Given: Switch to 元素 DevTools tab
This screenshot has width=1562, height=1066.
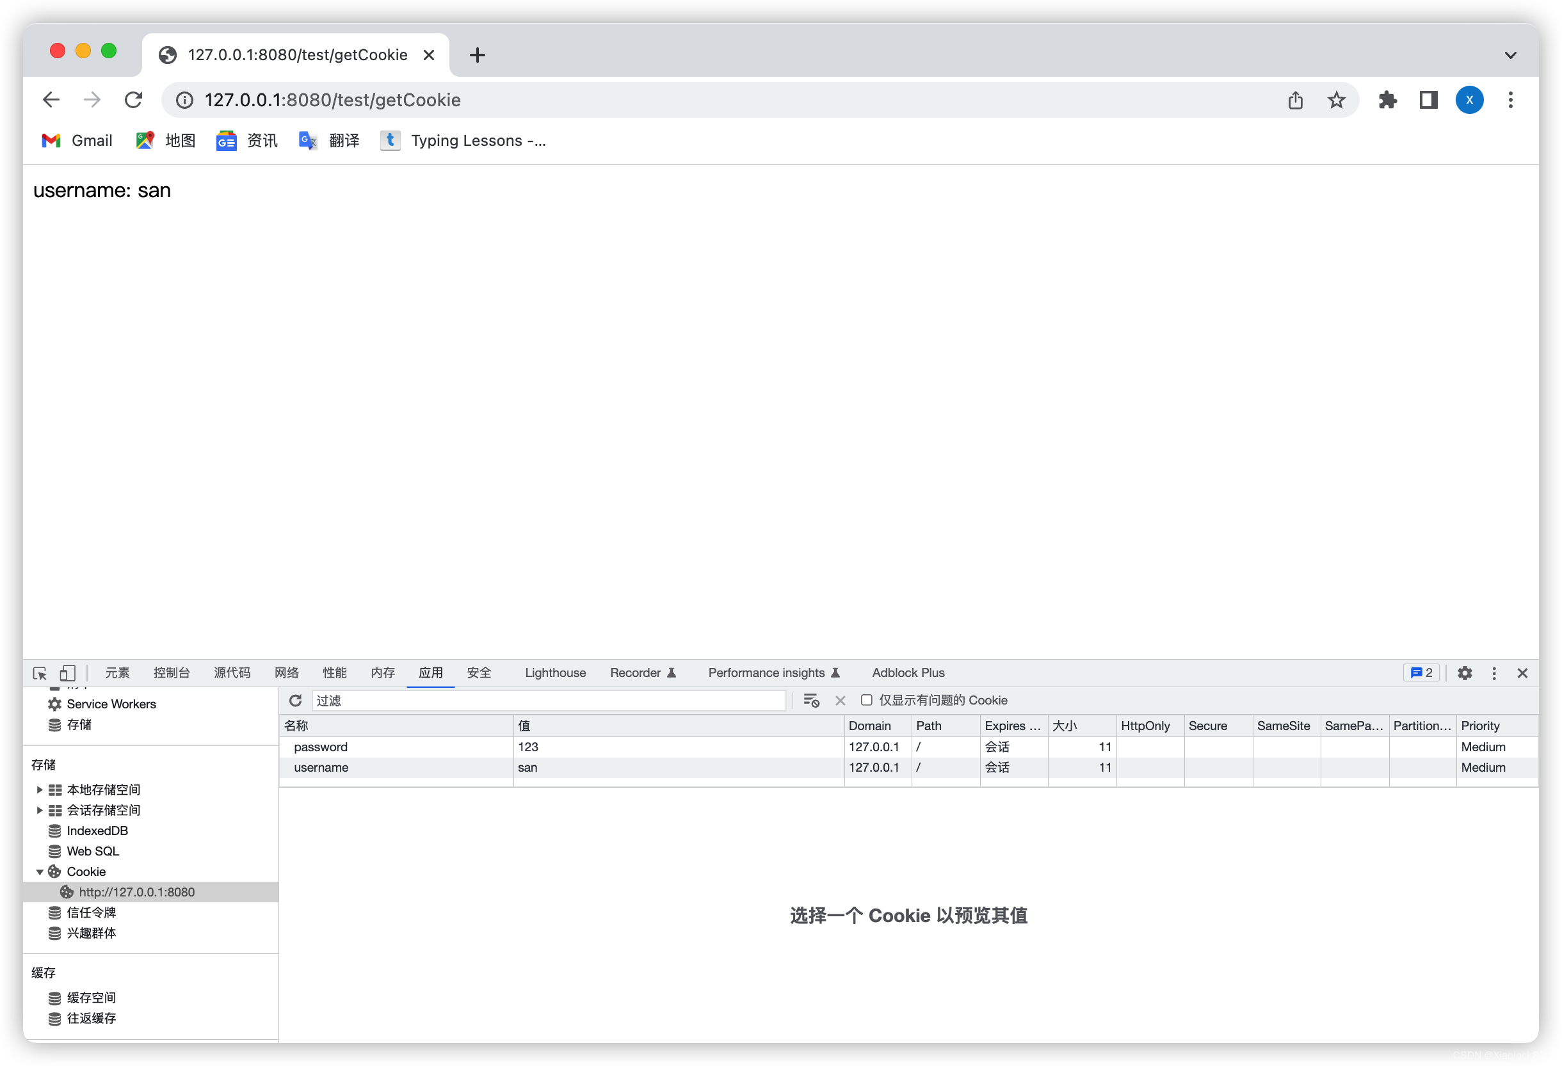Looking at the screenshot, I should coord(117,673).
